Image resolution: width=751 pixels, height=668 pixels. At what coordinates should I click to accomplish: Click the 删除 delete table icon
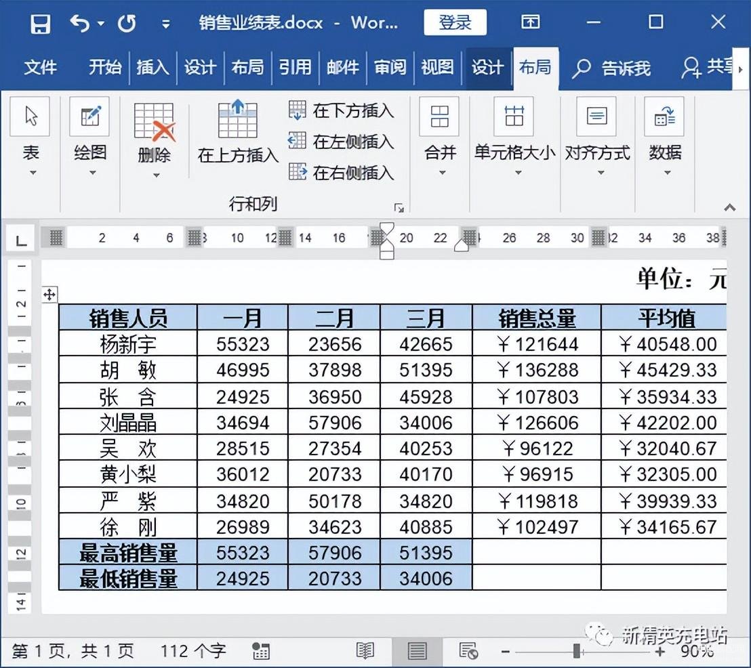point(155,122)
